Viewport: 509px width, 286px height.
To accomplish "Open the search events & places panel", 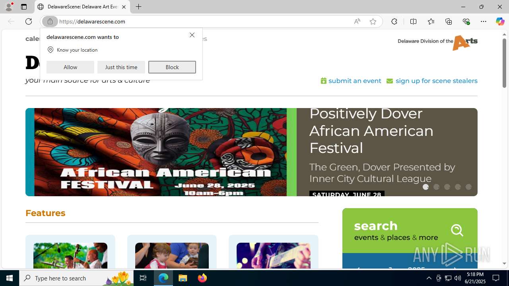I will (410, 231).
